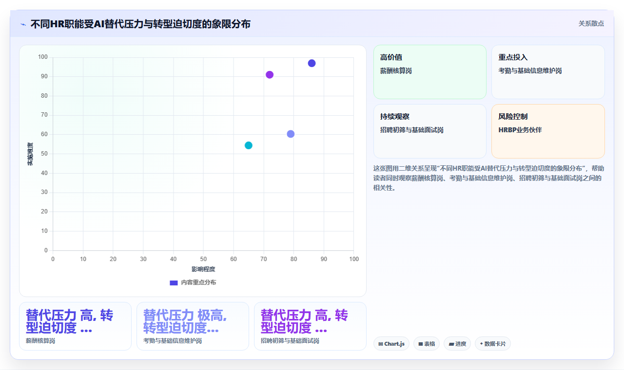The height and width of the screenshot is (370, 624).
Task: Open the 招聘初筛与基础面试岗 summary card below chart
Action: 310,326
